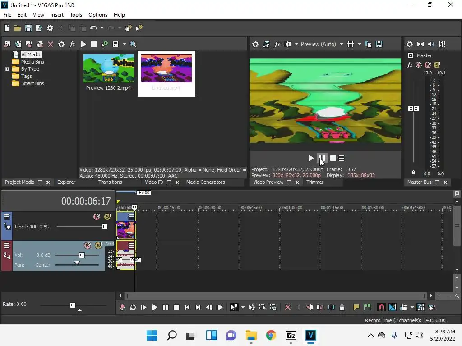Viewport: 462px width, 346px height.
Task: Open the Interactive Tutorials hand icon
Action: pos(129,28)
